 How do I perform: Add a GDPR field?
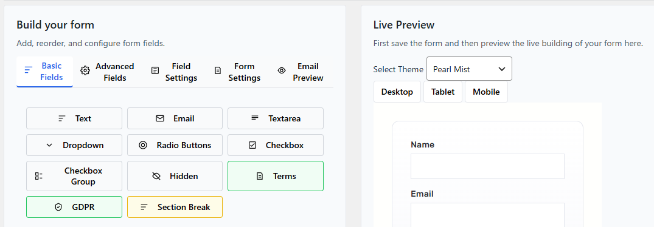[74, 207]
